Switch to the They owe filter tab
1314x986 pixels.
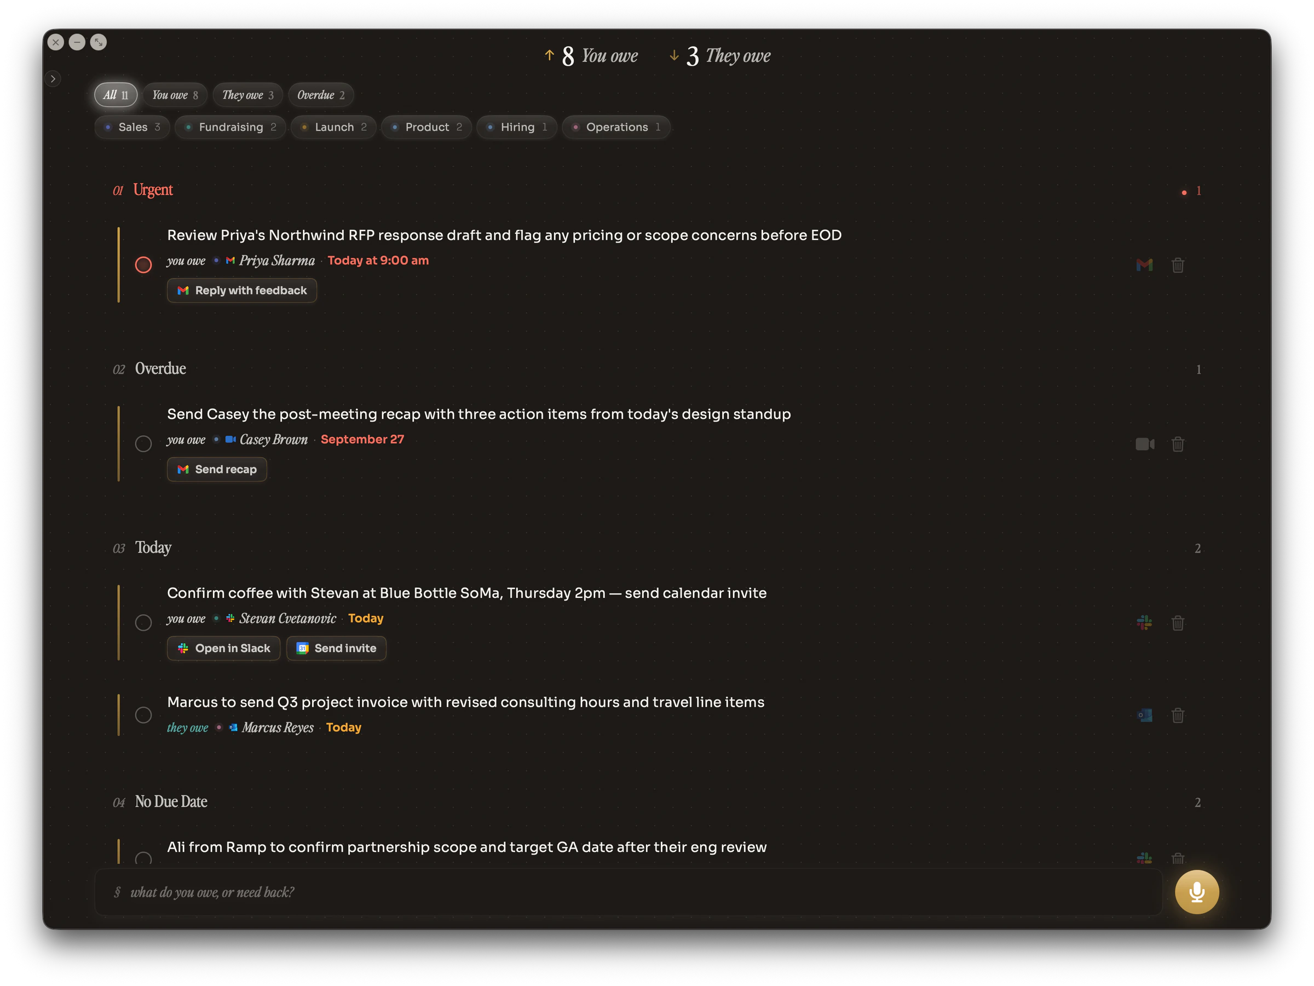pyautogui.click(x=247, y=95)
